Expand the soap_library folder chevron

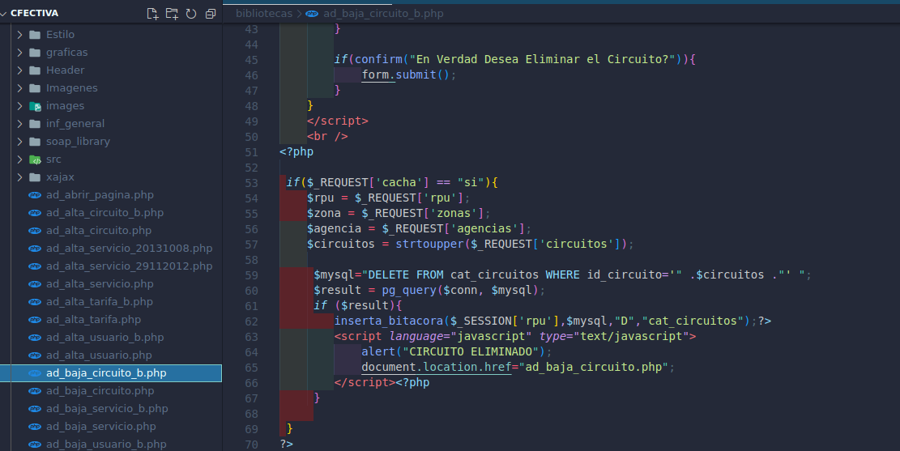[x=20, y=141]
